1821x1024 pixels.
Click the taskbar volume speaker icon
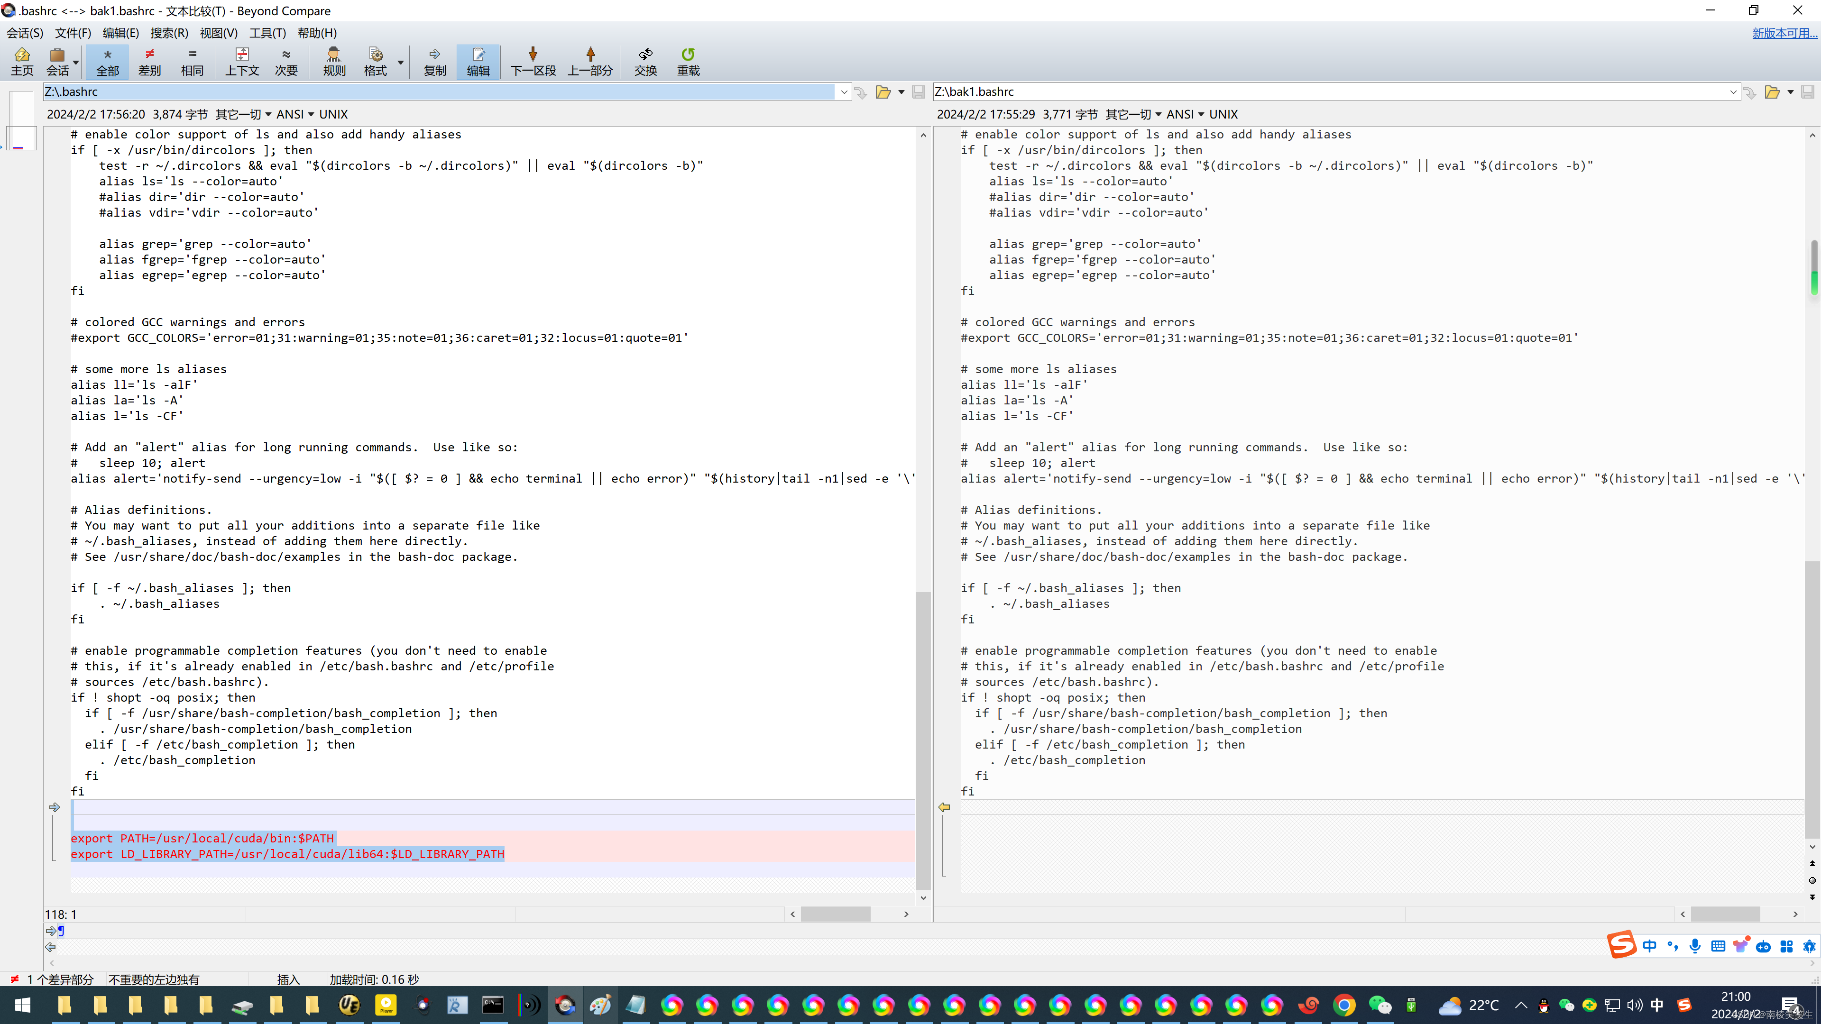pos(1635,1006)
